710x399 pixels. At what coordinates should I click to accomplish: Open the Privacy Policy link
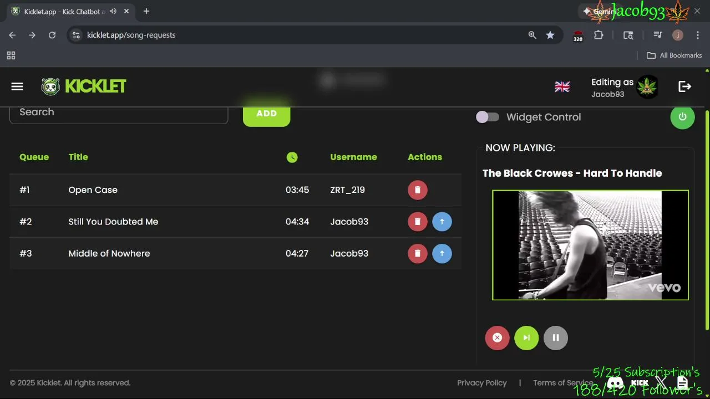[481, 383]
